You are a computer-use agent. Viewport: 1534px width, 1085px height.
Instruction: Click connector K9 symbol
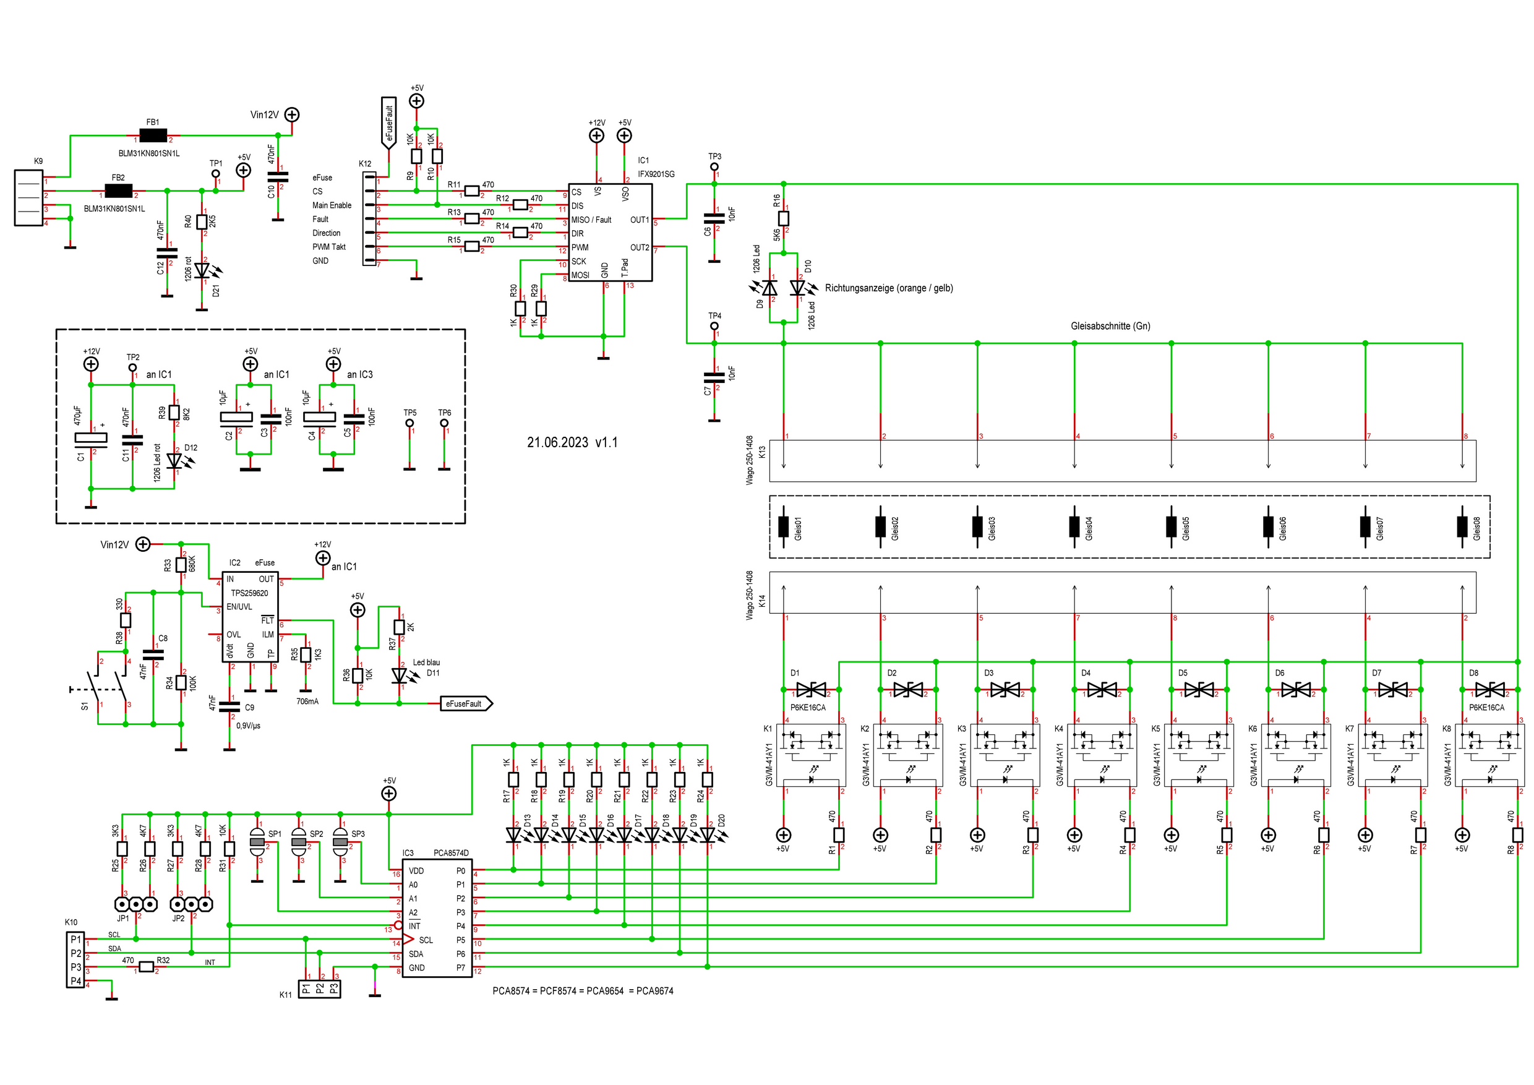(28, 198)
